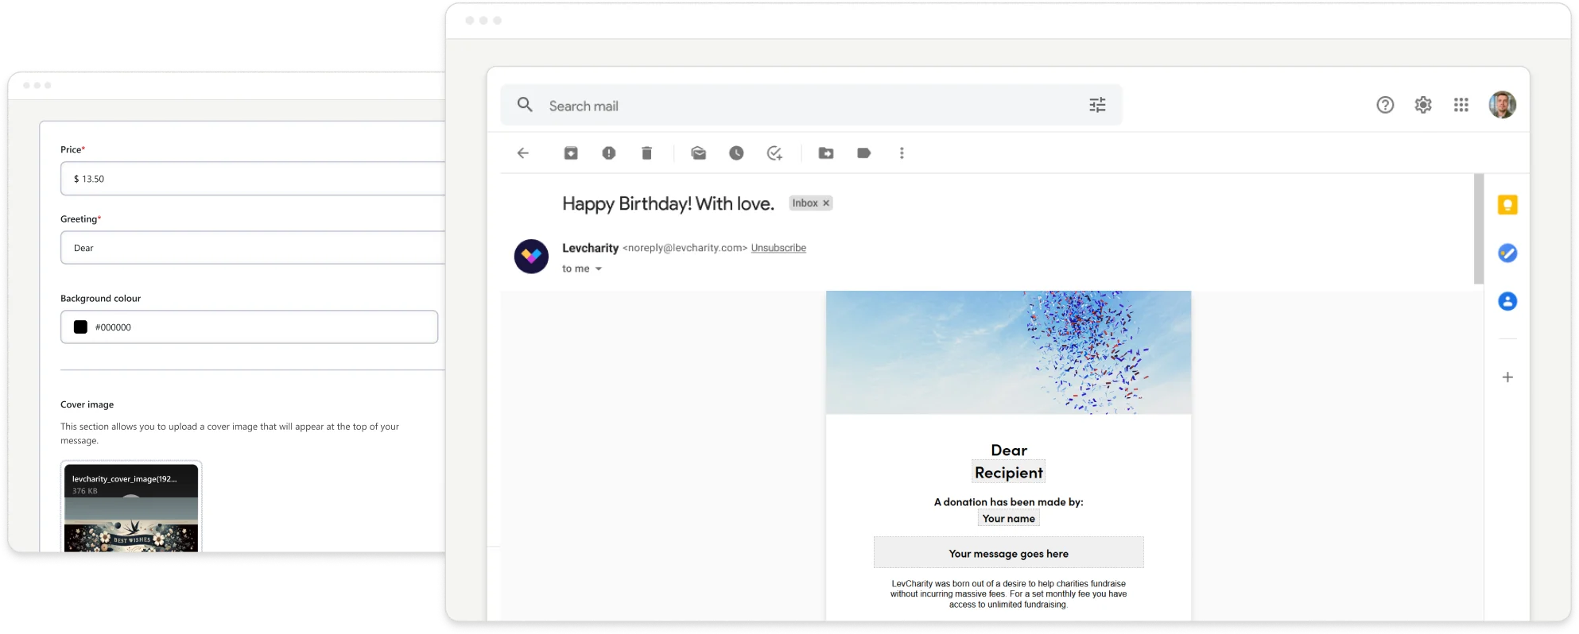Open Google Keep in side panel

1507,205
